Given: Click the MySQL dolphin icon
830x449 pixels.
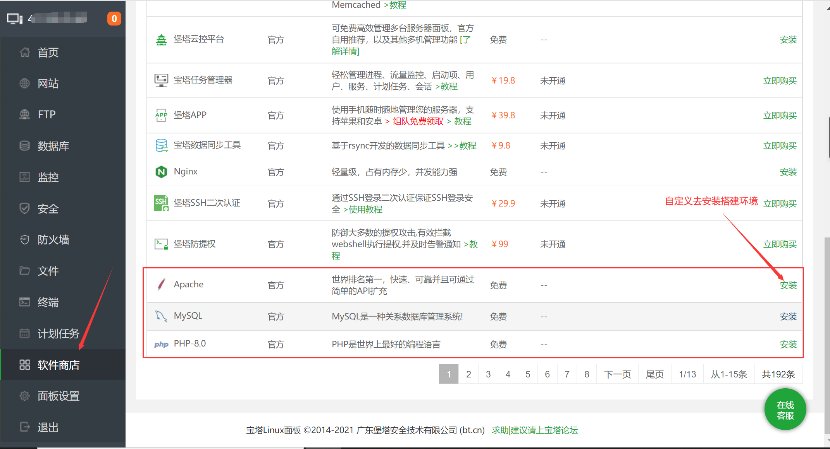Looking at the screenshot, I should click(x=161, y=316).
